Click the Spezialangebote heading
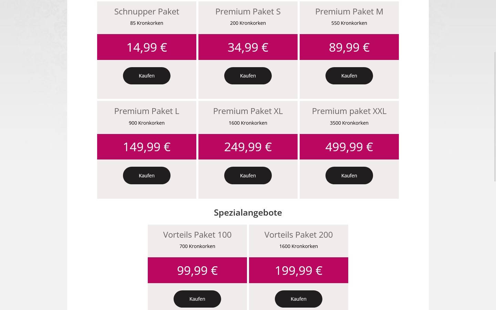This screenshot has width=496, height=310. (x=248, y=212)
